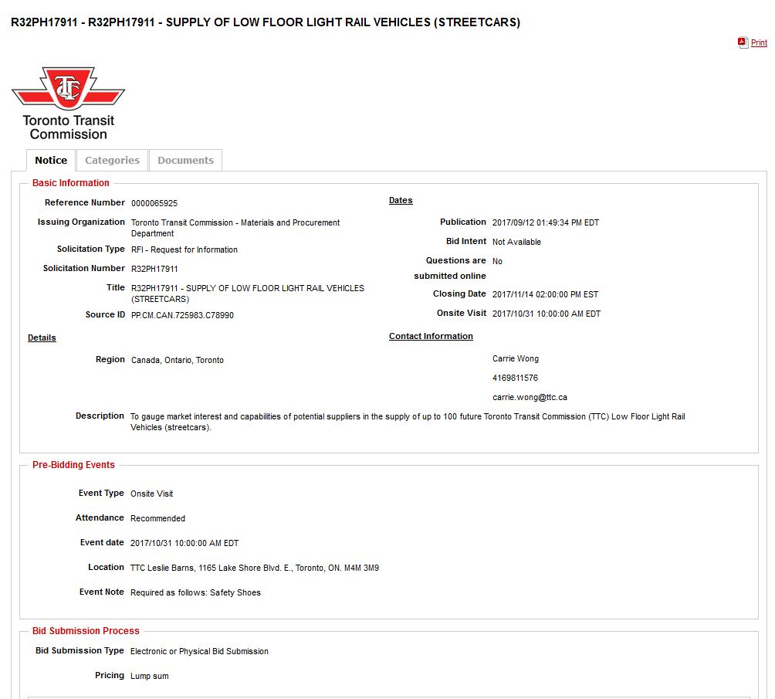
Task: Click the reference number 0000065925
Action: pyautogui.click(x=154, y=204)
